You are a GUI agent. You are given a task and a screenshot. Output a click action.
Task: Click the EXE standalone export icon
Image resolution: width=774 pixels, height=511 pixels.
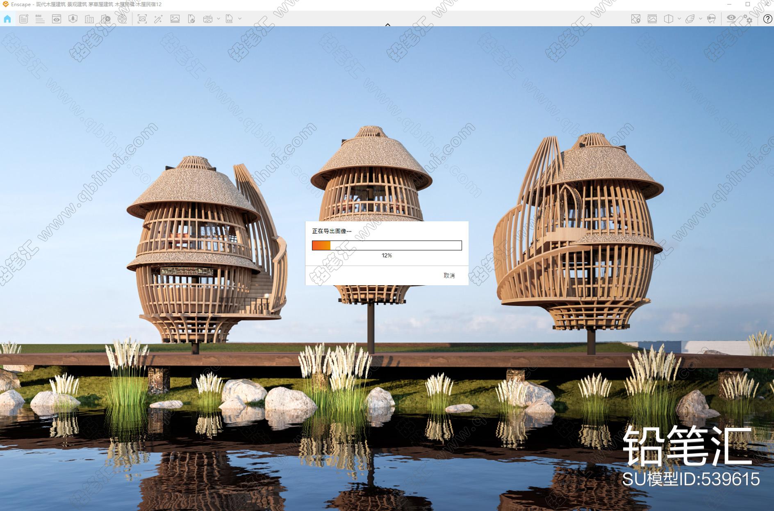[229, 19]
